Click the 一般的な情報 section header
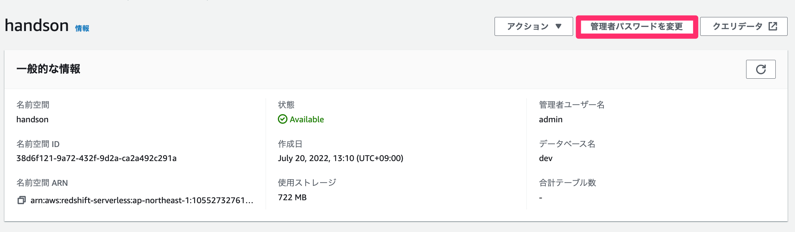The width and height of the screenshot is (795, 232). coord(49,69)
